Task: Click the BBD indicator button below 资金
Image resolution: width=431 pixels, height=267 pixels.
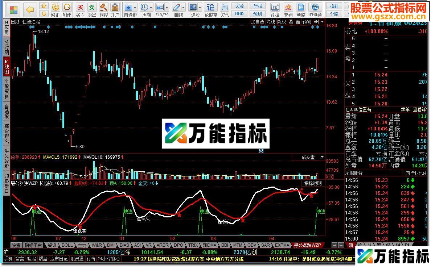Action: (x=239, y=13)
